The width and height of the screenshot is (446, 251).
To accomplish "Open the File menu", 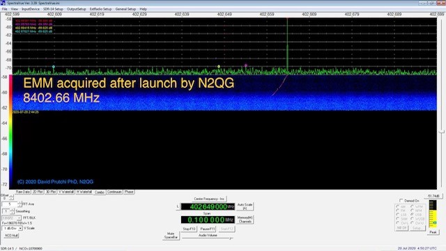I will pos(5,9).
